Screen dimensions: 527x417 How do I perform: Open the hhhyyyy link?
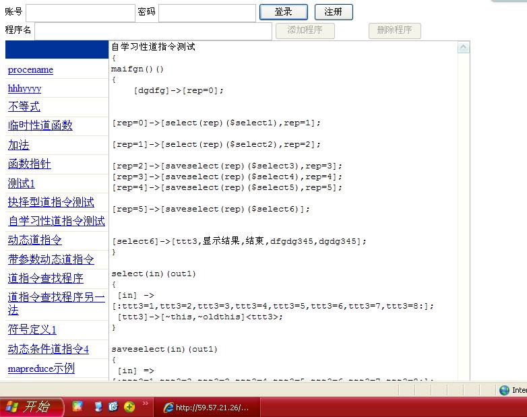pos(24,89)
